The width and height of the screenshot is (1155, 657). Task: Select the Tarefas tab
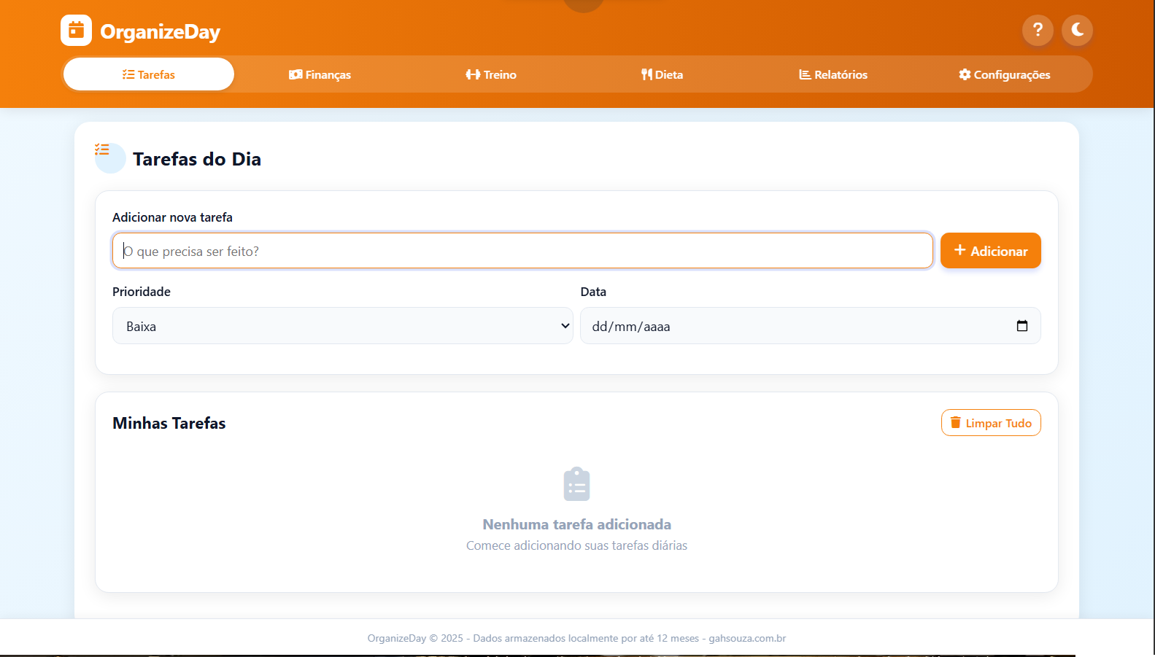coord(149,74)
